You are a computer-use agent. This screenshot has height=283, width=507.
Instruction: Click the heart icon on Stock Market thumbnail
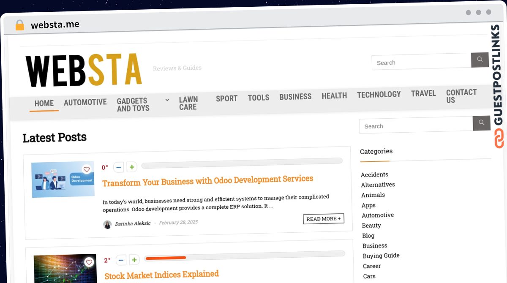pyautogui.click(x=89, y=262)
